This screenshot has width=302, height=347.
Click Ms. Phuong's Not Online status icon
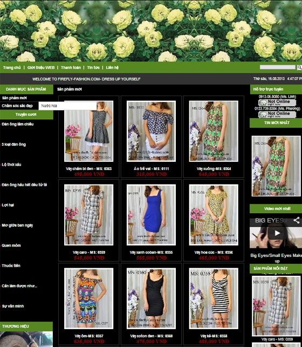[277, 114]
